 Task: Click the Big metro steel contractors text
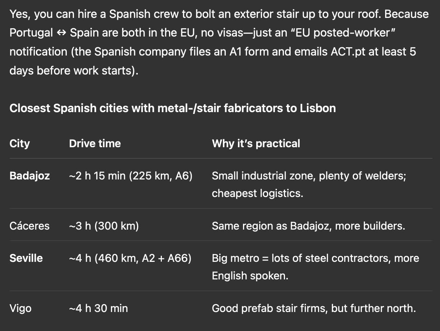point(315,267)
